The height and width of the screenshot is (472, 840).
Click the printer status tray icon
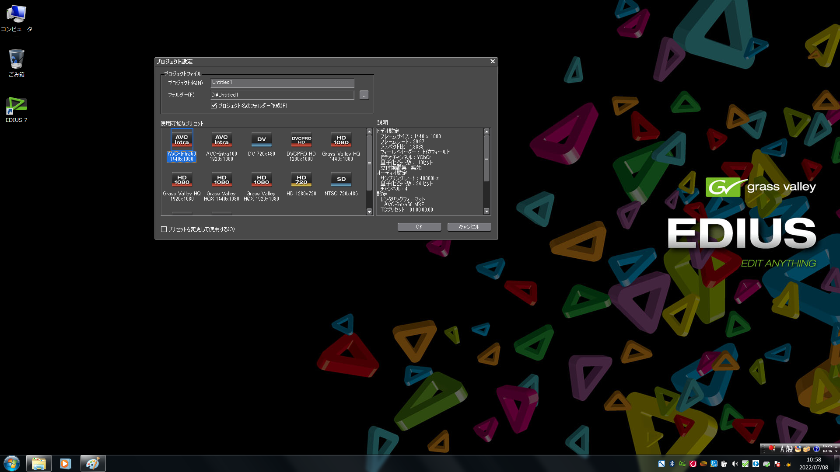(766, 464)
